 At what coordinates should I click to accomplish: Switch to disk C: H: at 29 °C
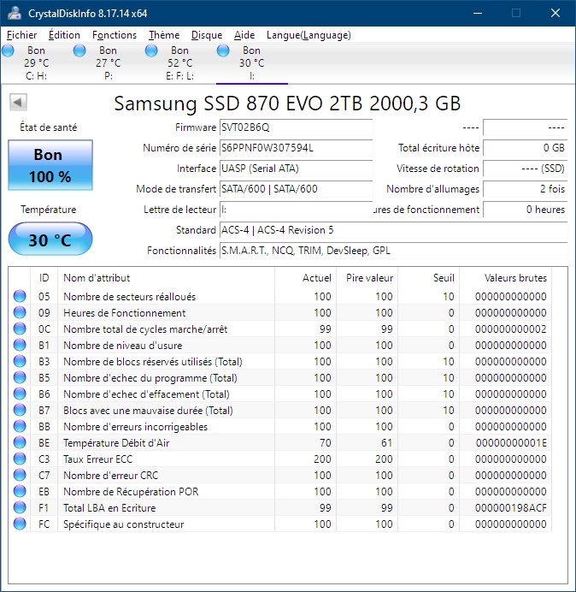pyautogui.click(x=36, y=63)
